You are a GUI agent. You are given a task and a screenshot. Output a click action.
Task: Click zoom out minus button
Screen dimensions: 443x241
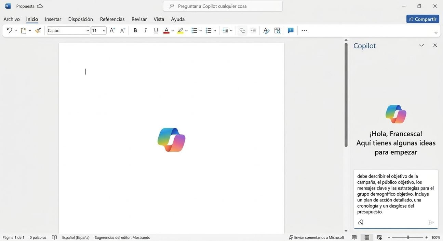pyautogui.click(x=389, y=237)
